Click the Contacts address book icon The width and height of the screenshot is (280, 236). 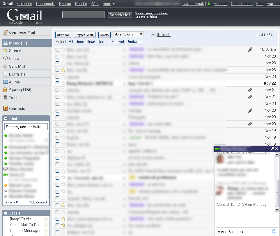6,108
